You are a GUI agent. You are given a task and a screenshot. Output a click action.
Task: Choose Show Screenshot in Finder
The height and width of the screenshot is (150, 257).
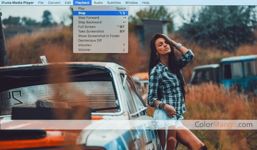(x=100, y=36)
